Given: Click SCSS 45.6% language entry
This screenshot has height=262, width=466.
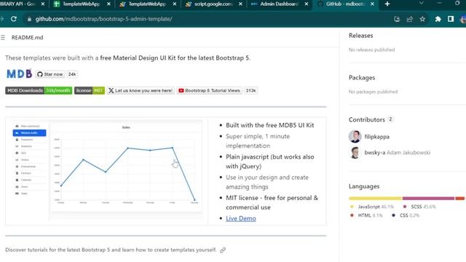Looking at the screenshot, I should 419,207.
